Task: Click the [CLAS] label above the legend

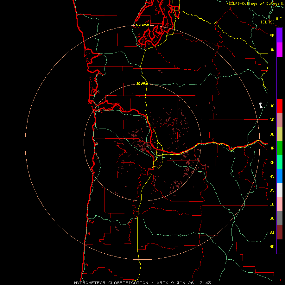Action: 268,22
